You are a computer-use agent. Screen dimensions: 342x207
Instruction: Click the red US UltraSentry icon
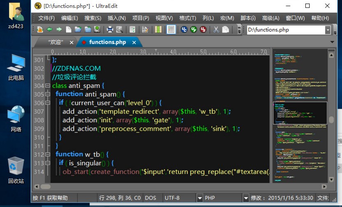(203, 30)
